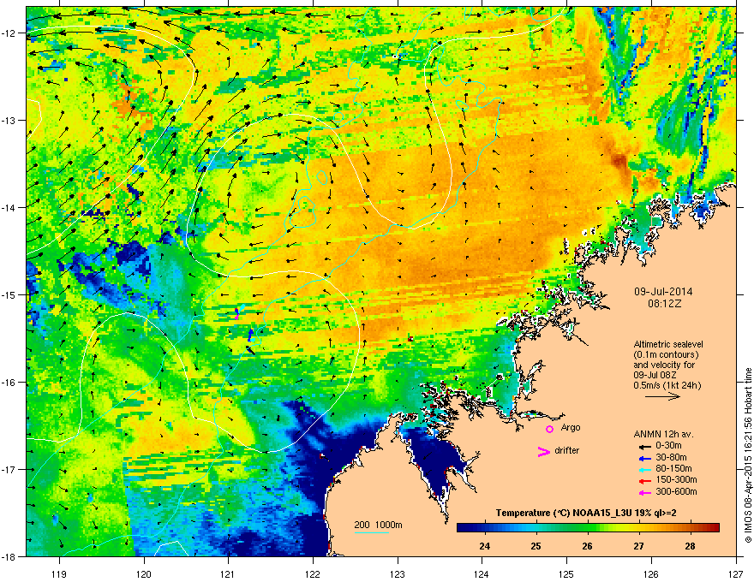Click the '0-30m' depth label

click(668, 446)
